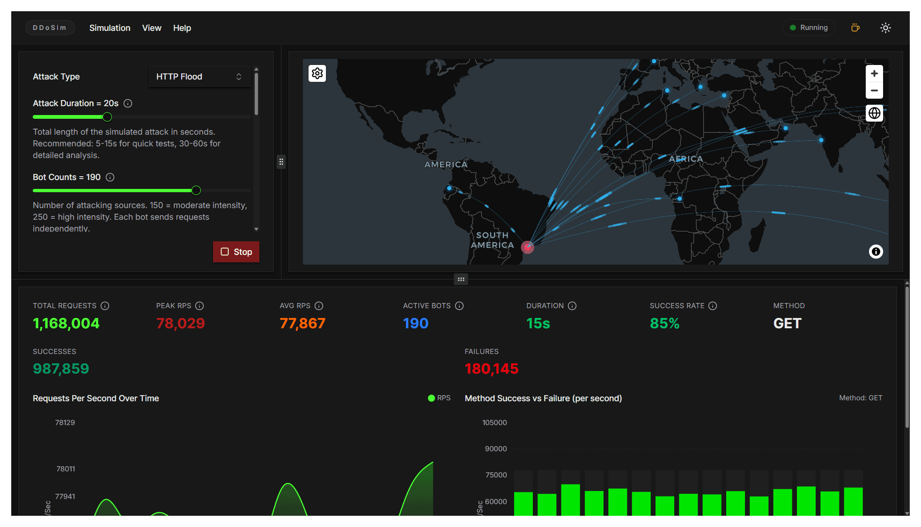Viewport: 921px width, 527px height.
Task: Click horizontal stats panel resize handle
Action: point(461,279)
